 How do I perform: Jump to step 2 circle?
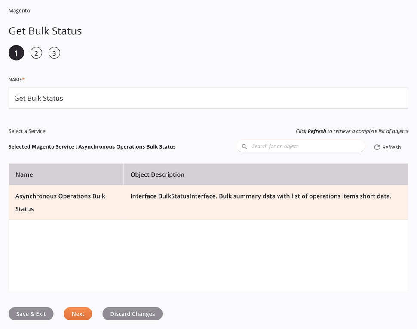[36, 53]
